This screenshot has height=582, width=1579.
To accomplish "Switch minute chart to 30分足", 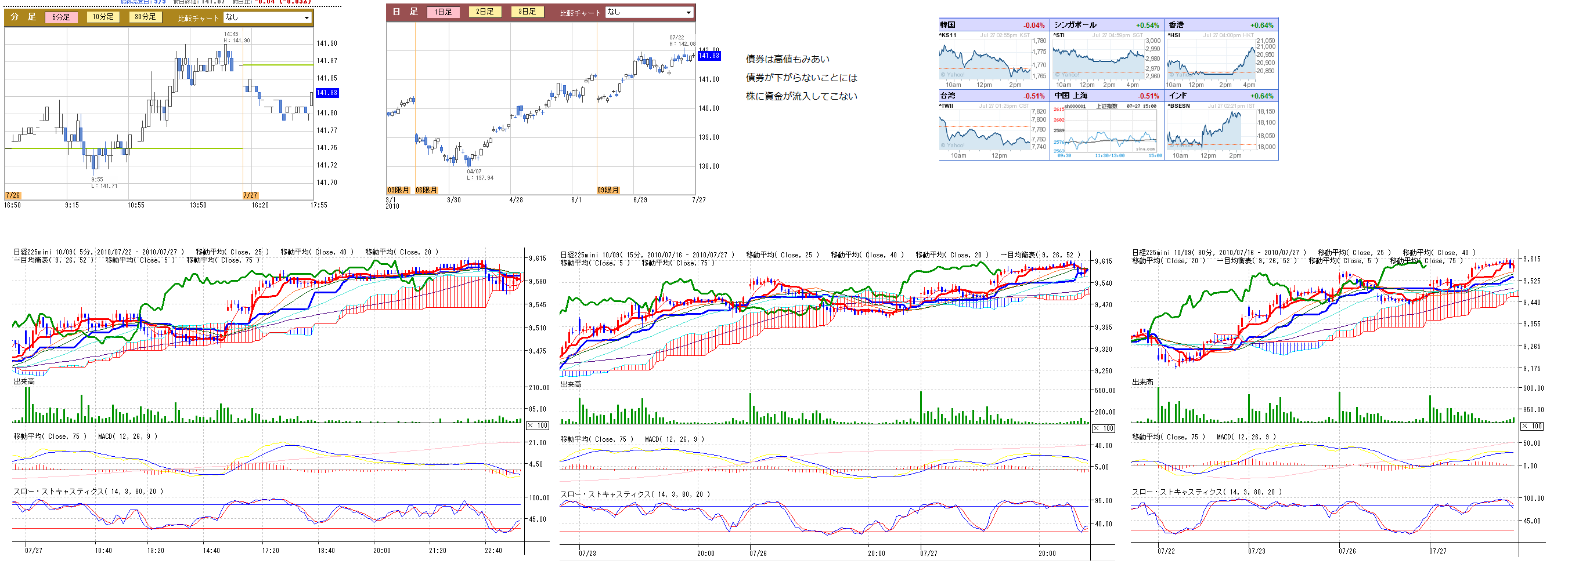I will click(x=145, y=17).
